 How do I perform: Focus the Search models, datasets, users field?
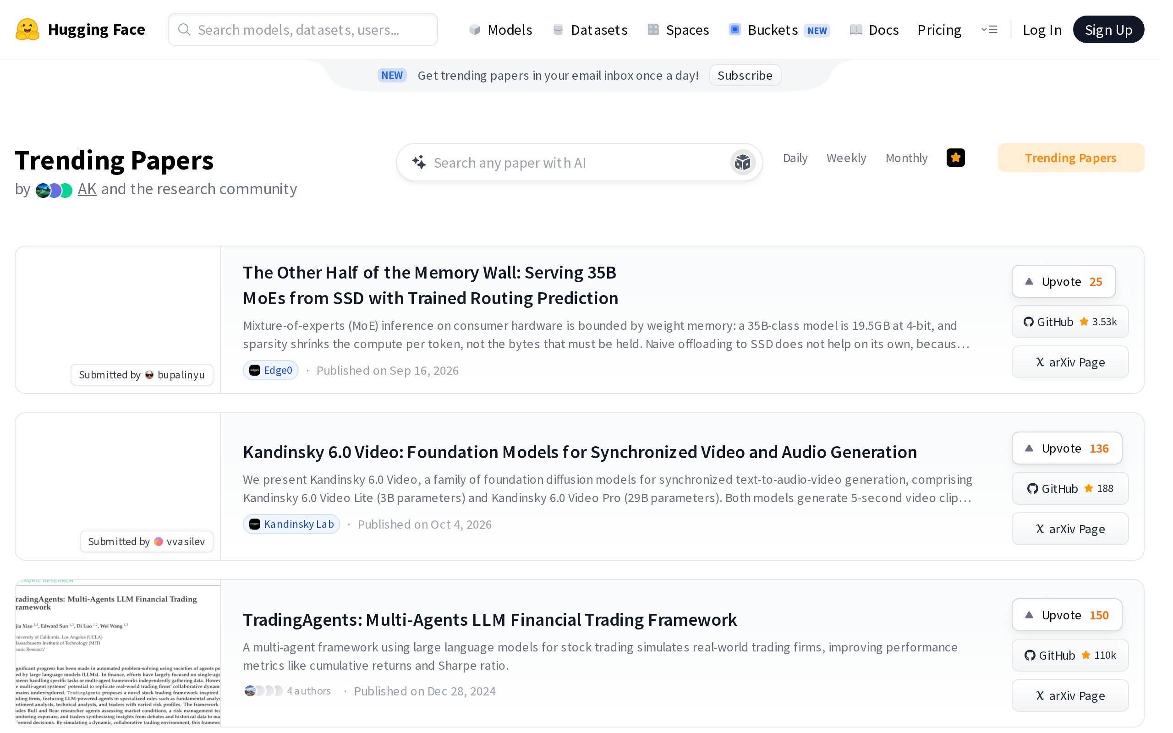tap(302, 30)
